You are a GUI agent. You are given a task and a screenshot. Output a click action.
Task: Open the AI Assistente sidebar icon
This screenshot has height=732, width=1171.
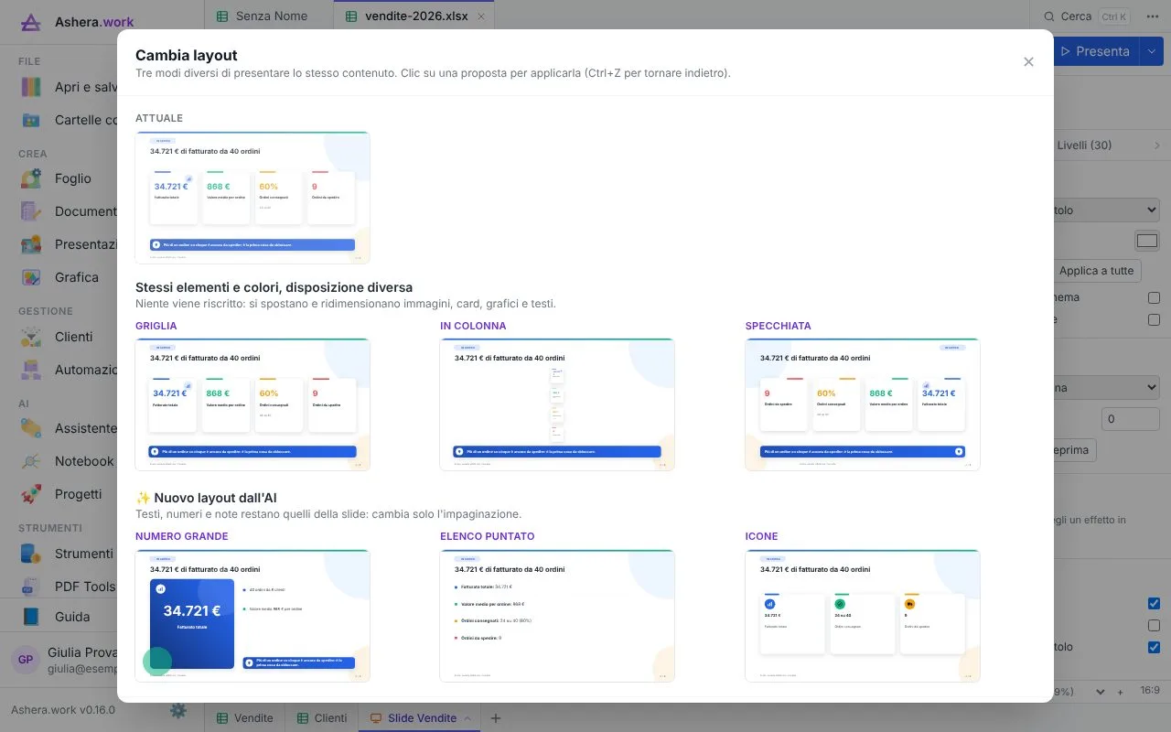click(x=31, y=428)
